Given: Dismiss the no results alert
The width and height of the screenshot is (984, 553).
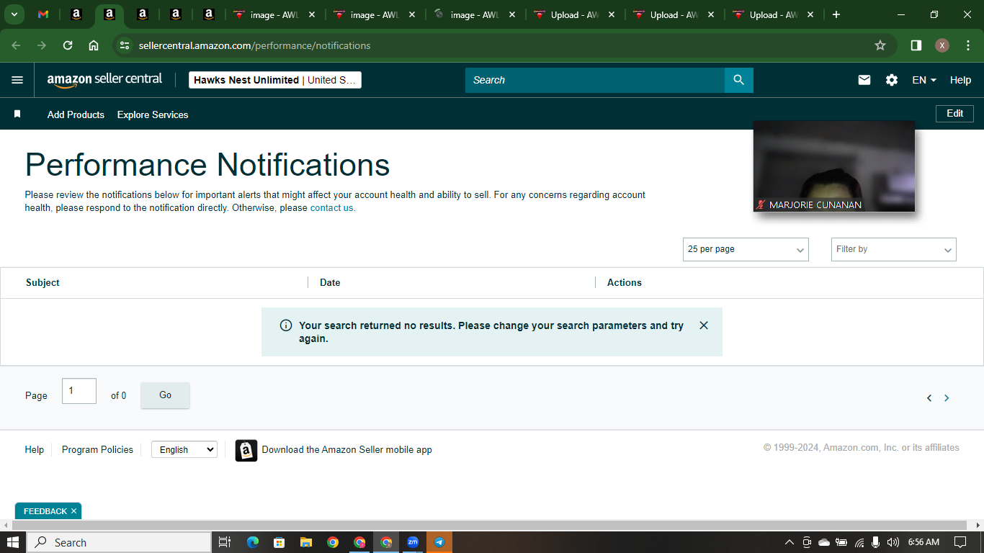Looking at the screenshot, I should click(704, 325).
